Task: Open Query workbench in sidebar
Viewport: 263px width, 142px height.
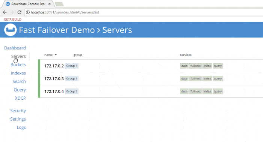Action: point(20,90)
